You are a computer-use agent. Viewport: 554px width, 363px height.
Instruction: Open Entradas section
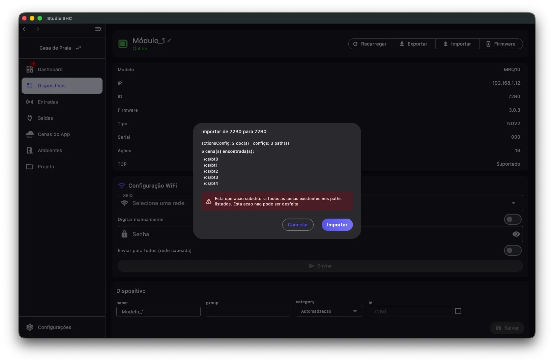pos(62,102)
